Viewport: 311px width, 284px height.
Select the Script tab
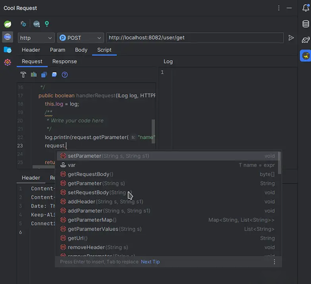104,50
